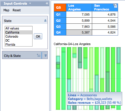Viewport: 125px width, 111px height.
Task: Click the cell value 4,824
Action: click(105, 32)
